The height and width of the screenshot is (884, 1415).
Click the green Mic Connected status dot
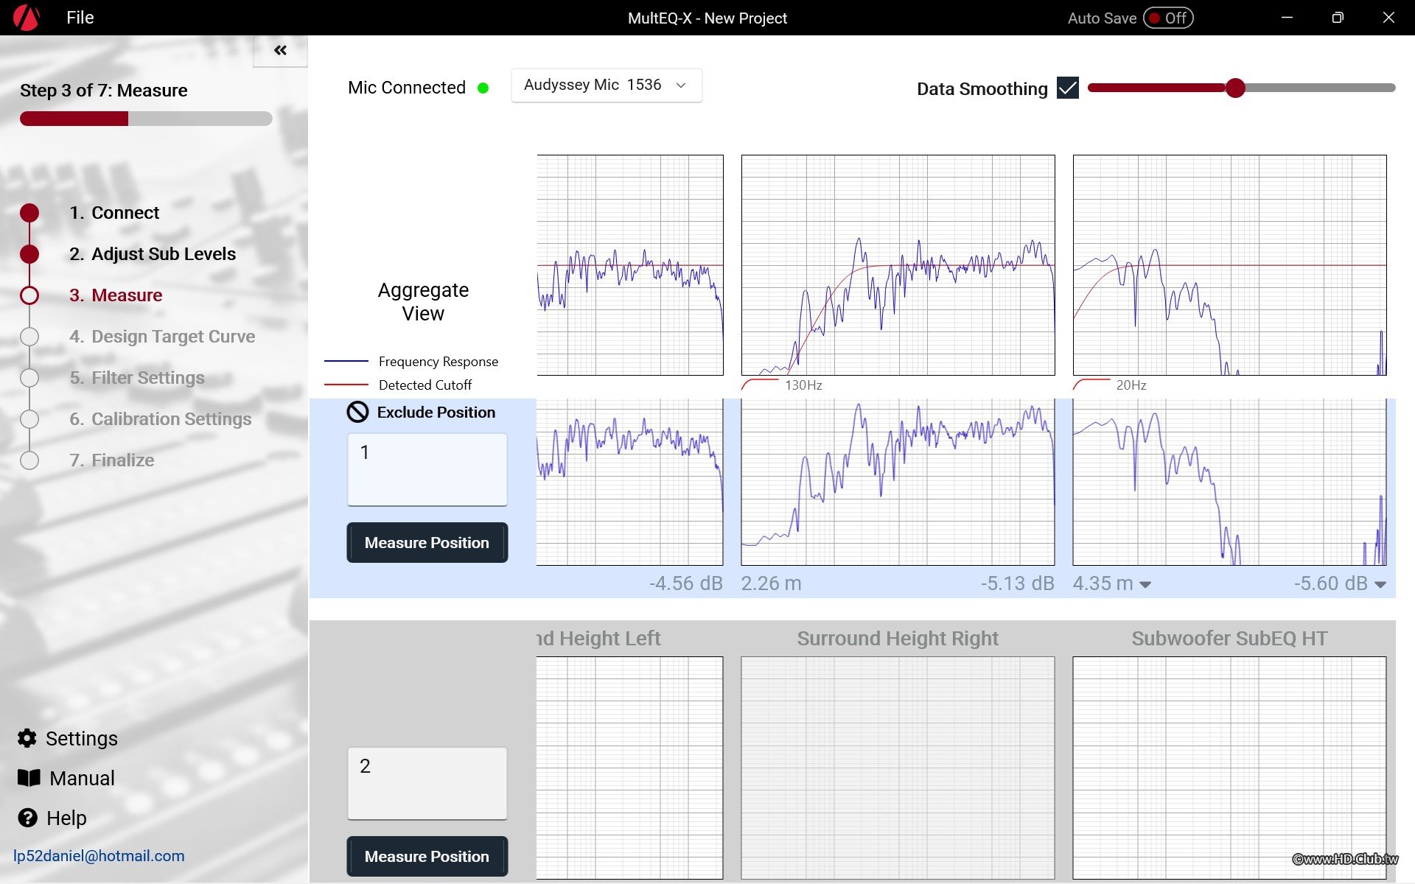pyautogui.click(x=483, y=88)
